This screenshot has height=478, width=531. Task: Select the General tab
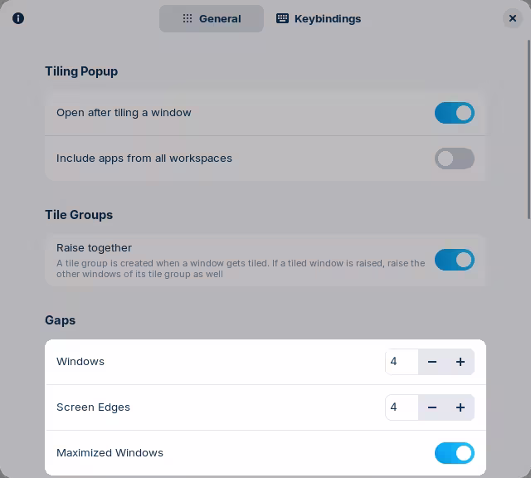(212, 18)
